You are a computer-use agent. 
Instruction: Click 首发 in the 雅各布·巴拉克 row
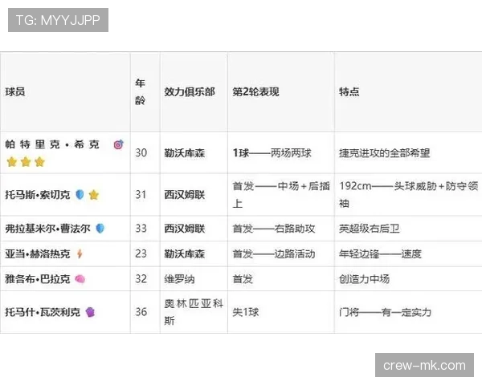point(243,279)
